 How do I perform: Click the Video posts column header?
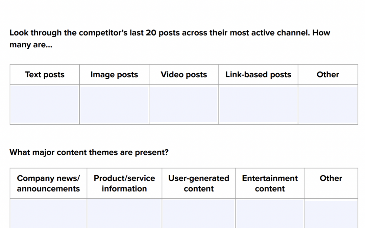pyautogui.click(x=184, y=75)
